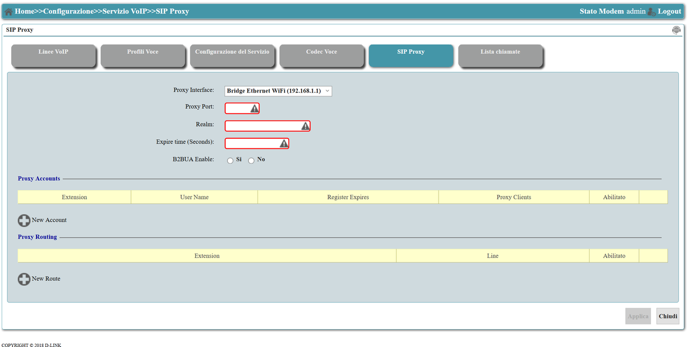Click the Proxy Clients column header

click(x=514, y=197)
